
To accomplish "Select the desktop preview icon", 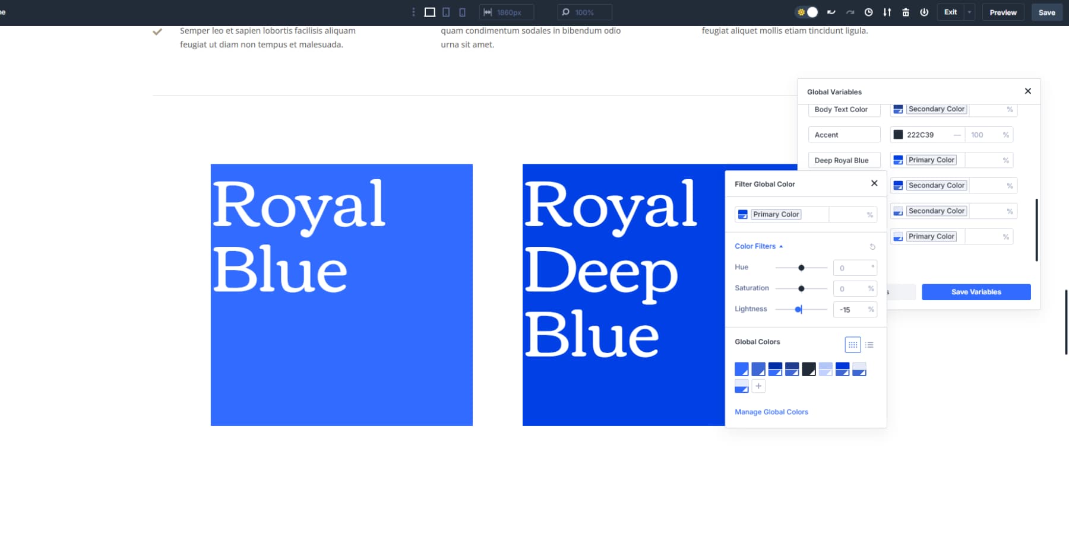I will coord(429,12).
